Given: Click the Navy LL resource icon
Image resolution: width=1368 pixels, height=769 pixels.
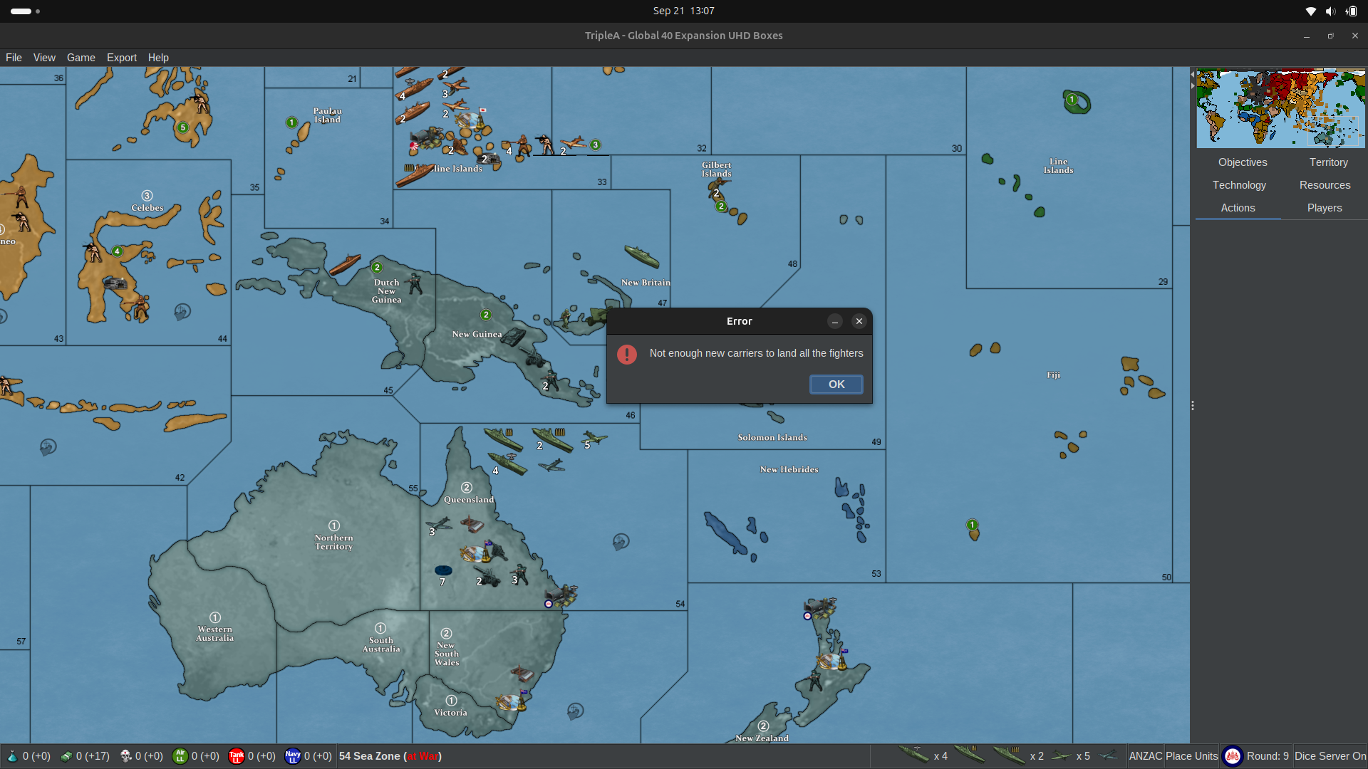Looking at the screenshot, I should coord(293,756).
